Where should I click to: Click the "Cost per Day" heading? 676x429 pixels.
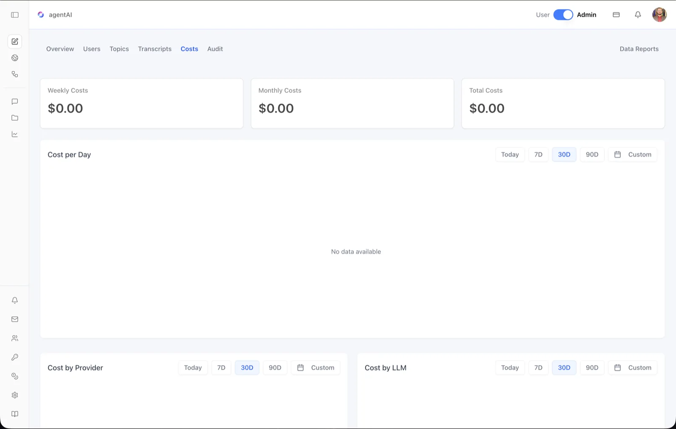click(69, 155)
